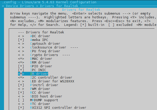The height and width of the screenshot is (110, 157).
Task: Choose the DRM driver entry
Action: pyautogui.click(x=40, y=63)
